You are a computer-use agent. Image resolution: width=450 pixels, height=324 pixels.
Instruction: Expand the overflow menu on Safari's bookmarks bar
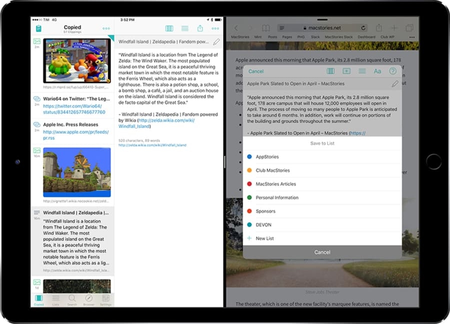click(x=411, y=36)
